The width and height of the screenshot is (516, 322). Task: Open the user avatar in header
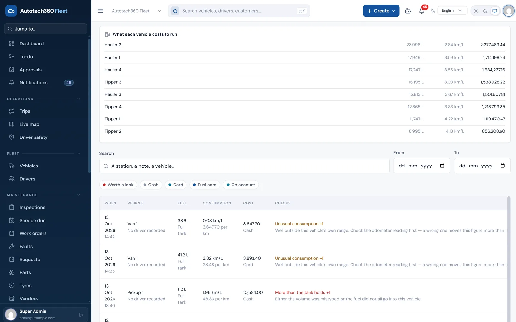pos(509,11)
